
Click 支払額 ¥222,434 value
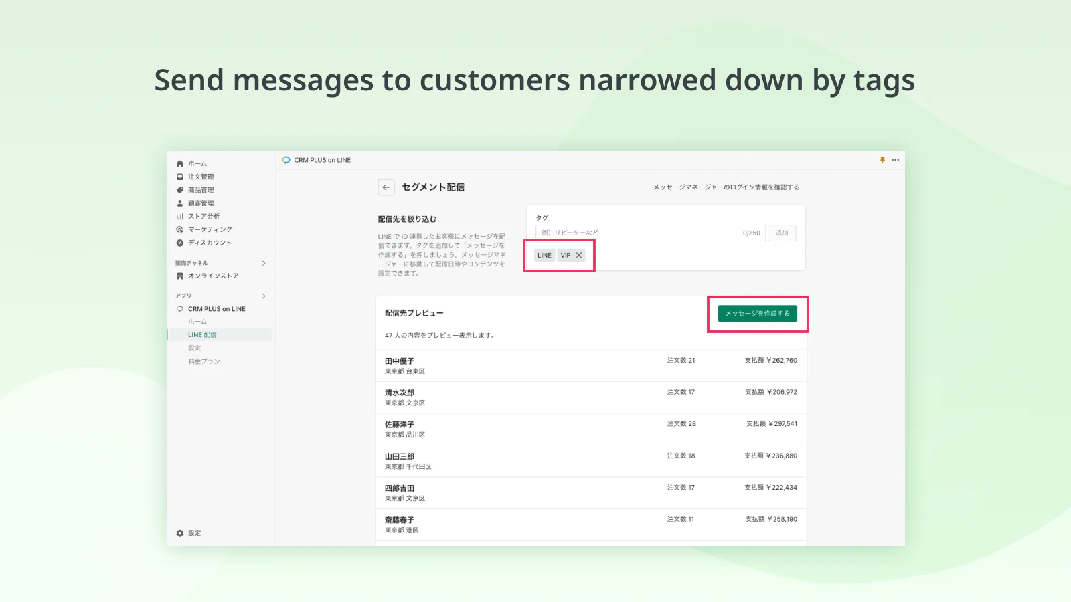pos(771,488)
